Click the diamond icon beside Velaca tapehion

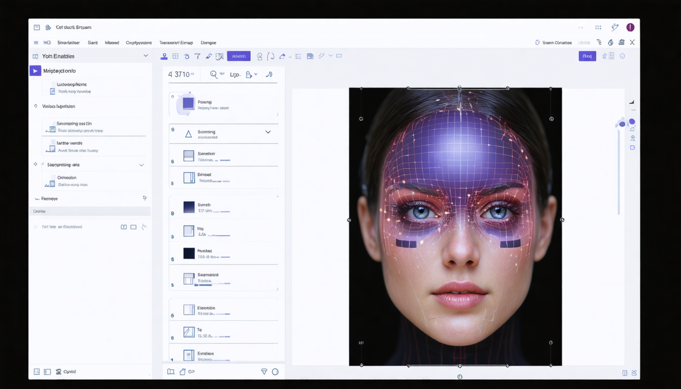pyautogui.click(x=35, y=106)
